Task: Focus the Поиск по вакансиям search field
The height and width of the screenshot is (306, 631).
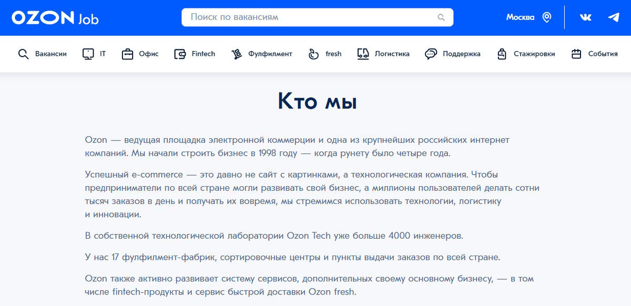Action: pos(317,17)
